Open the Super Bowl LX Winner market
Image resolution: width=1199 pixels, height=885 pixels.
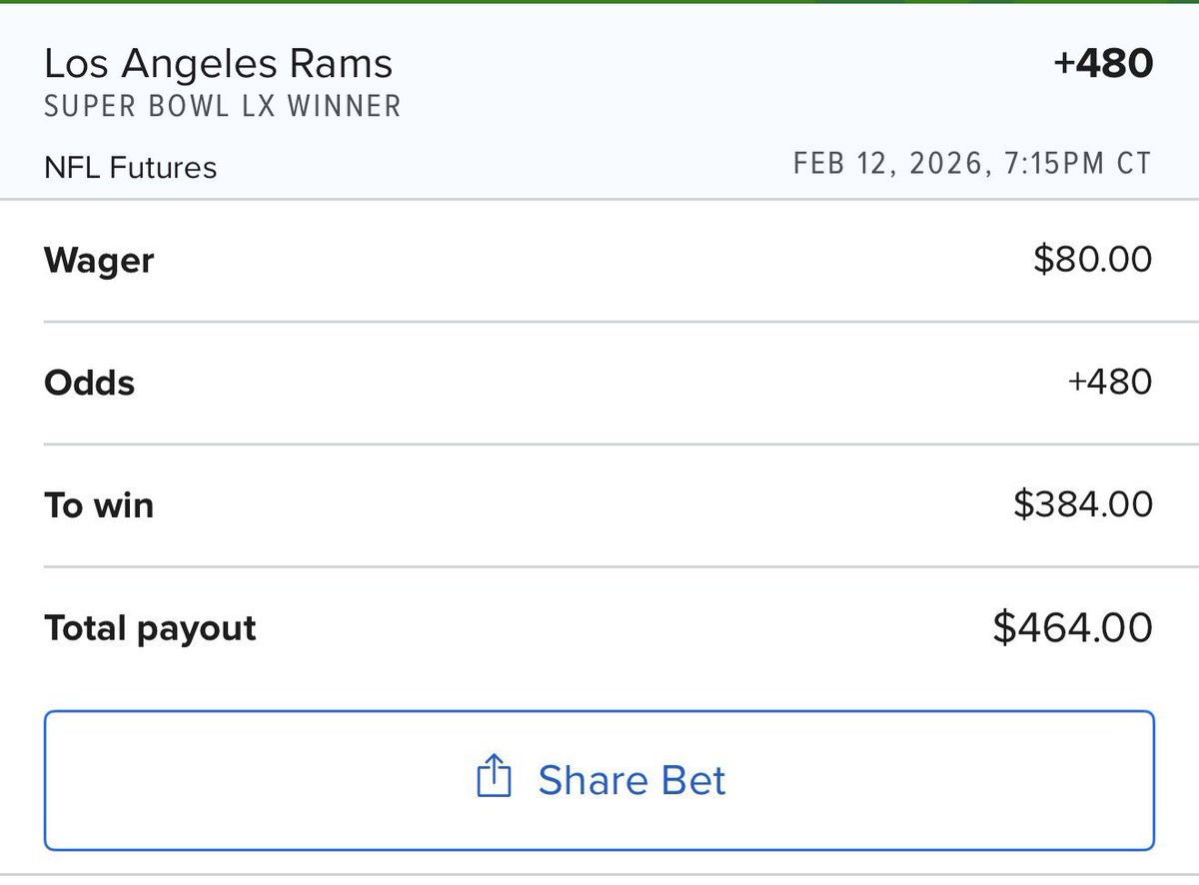(x=222, y=106)
